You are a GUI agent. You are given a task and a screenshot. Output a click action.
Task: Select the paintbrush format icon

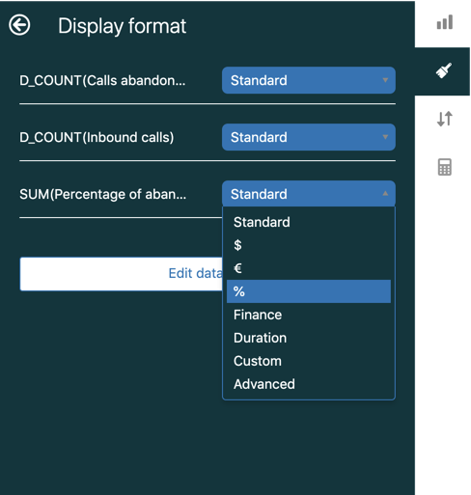click(444, 70)
